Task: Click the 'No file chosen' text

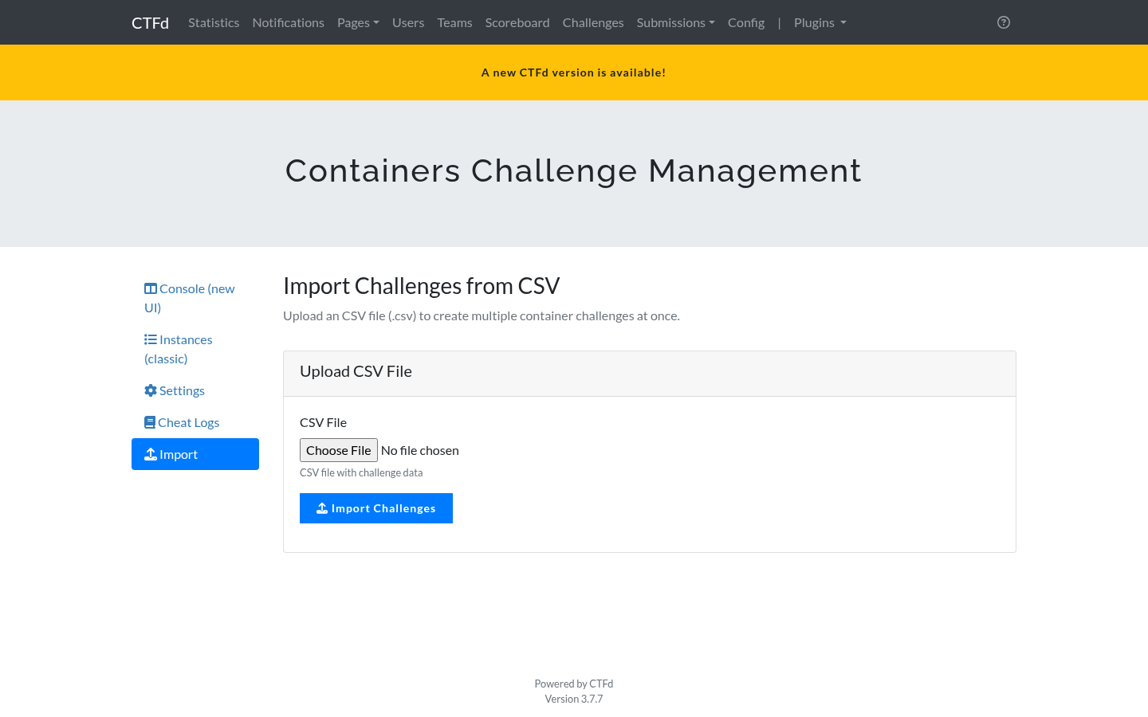Action: click(420, 450)
